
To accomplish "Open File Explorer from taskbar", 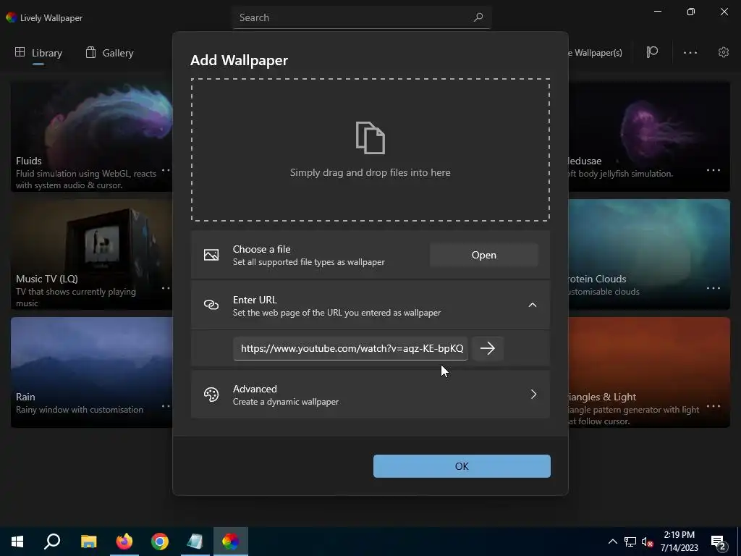I will click(88, 542).
